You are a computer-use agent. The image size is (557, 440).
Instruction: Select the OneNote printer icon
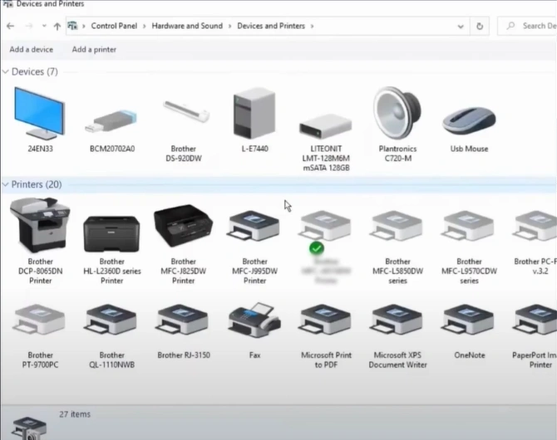pyautogui.click(x=469, y=325)
